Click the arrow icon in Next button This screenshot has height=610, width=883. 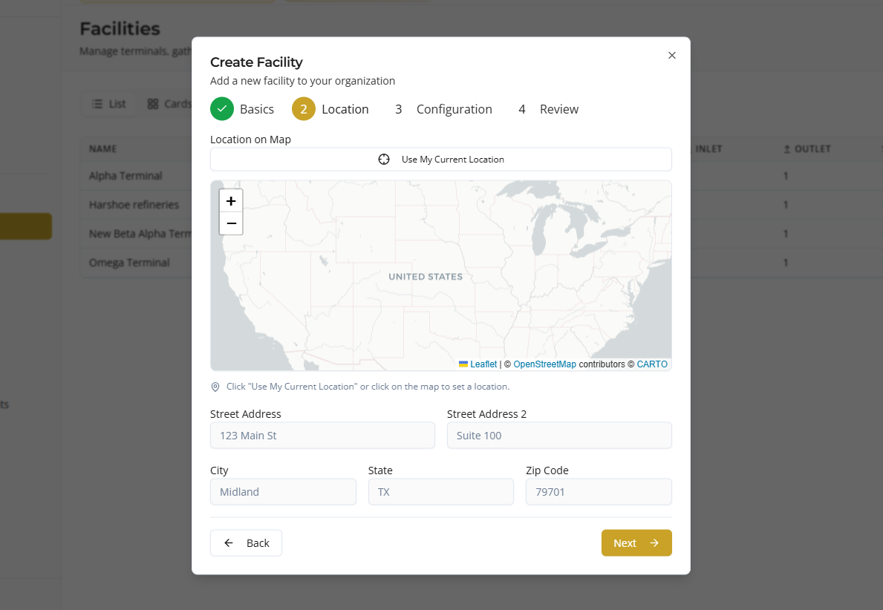pyautogui.click(x=654, y=543)
